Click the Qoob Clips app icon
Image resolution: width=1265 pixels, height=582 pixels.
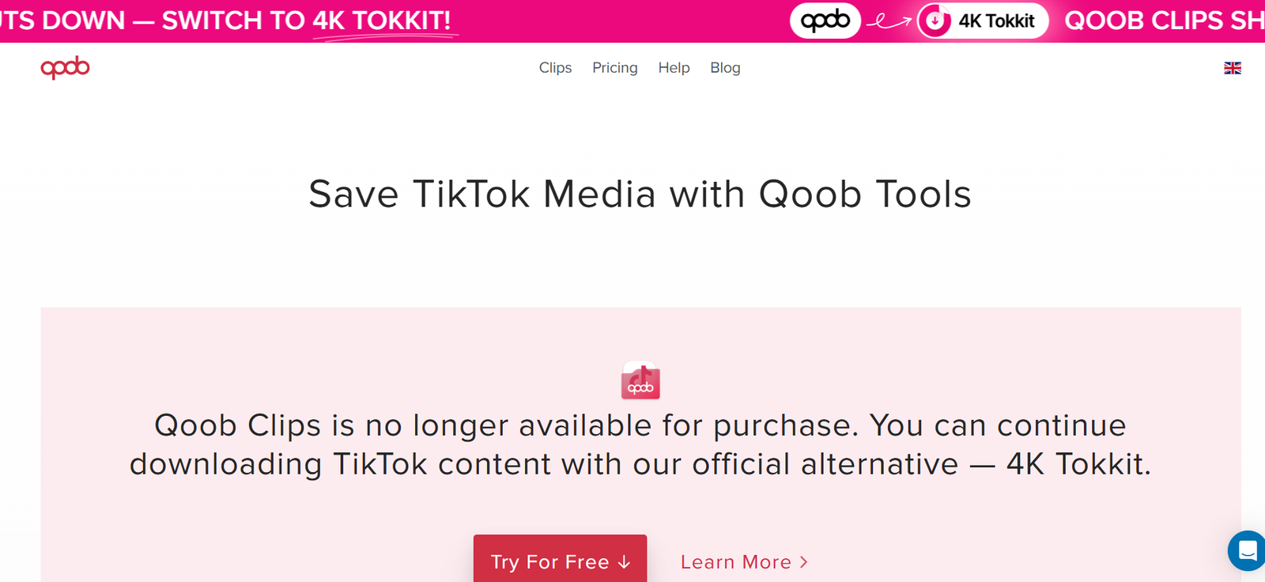(640, 380)
